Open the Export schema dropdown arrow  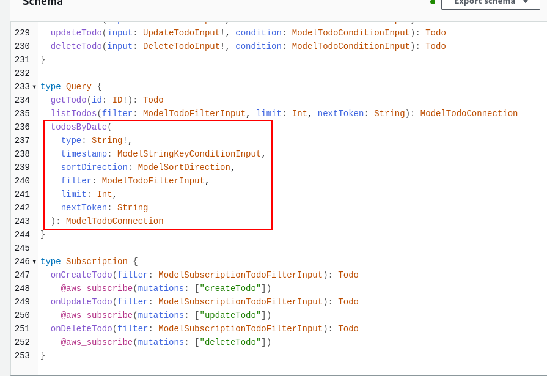pos(526,2)
